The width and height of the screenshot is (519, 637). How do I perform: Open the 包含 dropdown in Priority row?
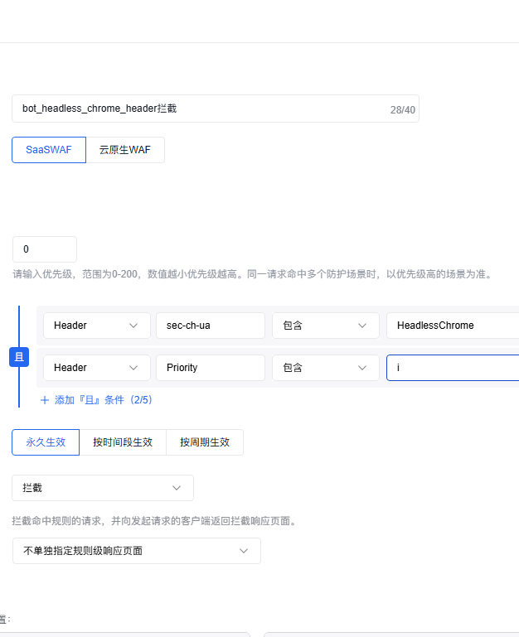click(325, 368)
